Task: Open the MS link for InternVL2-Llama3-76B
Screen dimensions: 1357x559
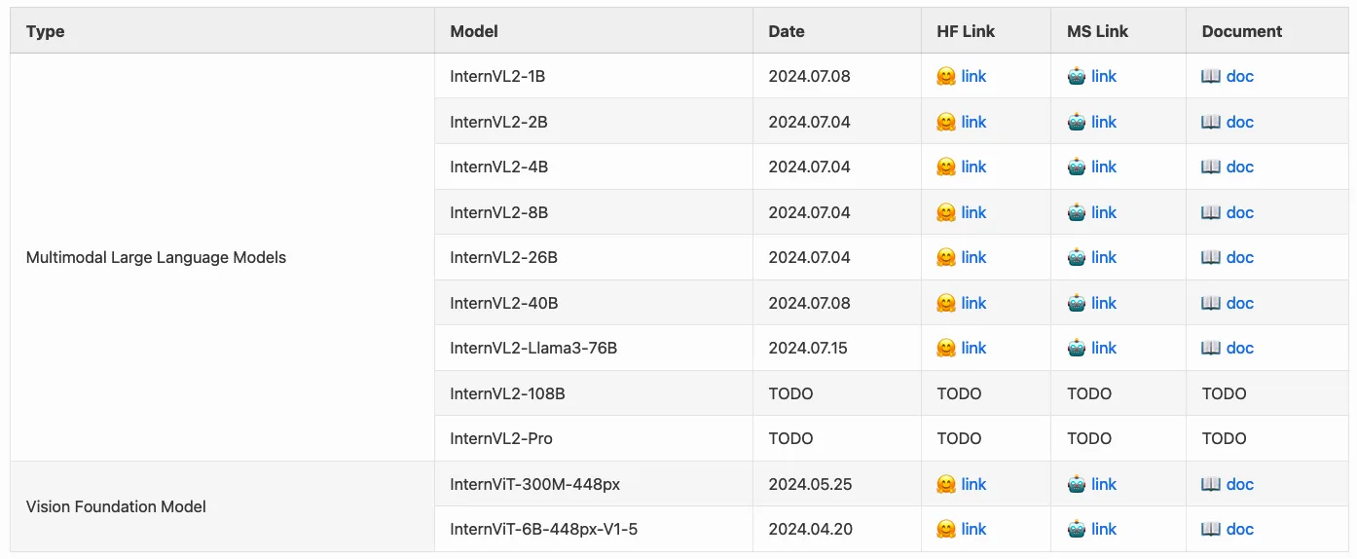Action: tap(1104, 348)
